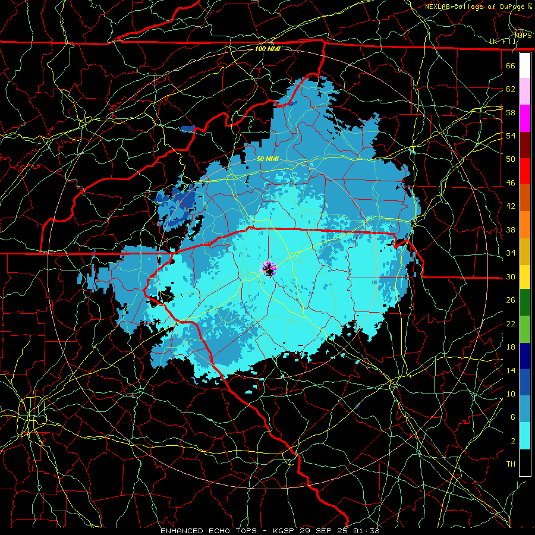Select the "38" legend value
This screenshot has width=535, height=535.
pyautogui.click(x=511, y=229)
